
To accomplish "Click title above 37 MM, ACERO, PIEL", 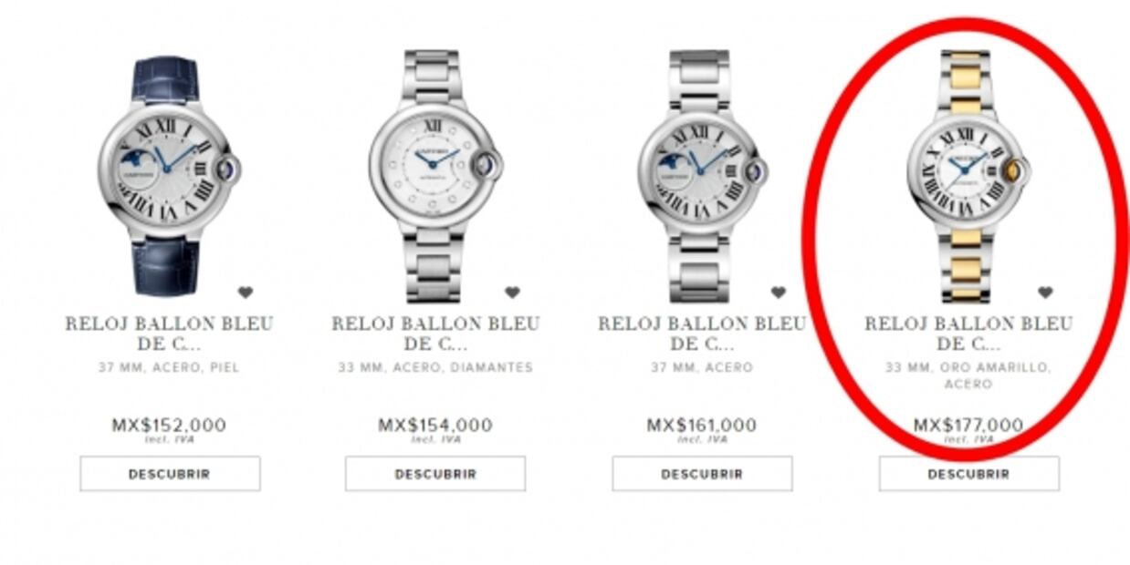I will click(x=169, y=334).
